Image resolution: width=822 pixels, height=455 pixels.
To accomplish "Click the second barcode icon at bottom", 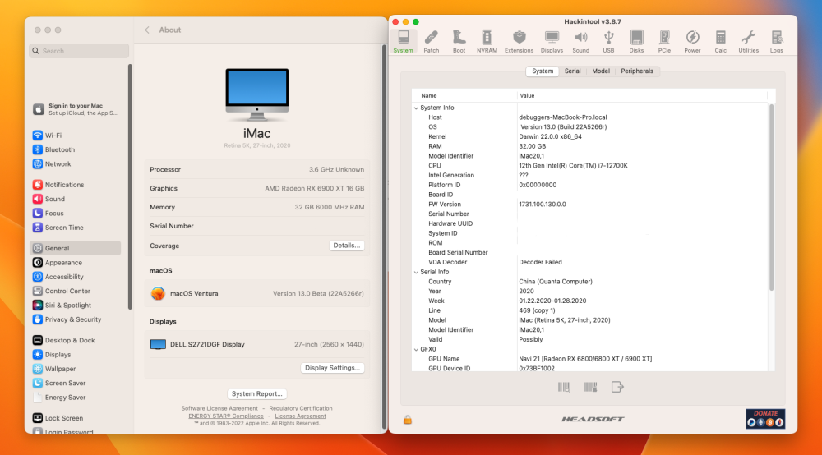I will (590, 387).
